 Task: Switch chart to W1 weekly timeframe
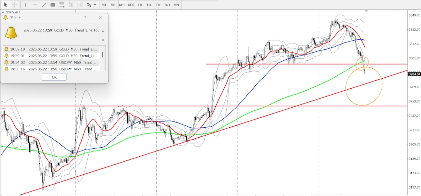[x=167, y=5]
